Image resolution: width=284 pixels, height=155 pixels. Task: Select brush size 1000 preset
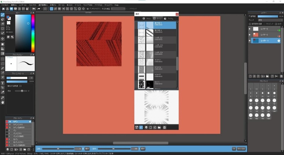point(268,116)
